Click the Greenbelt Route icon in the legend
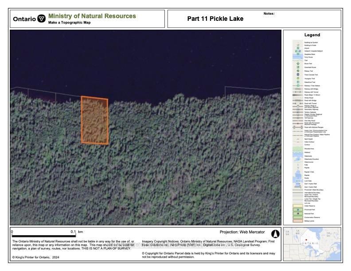The width and height of the screenshot is (351, 271). click(298, 67)
